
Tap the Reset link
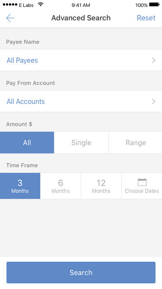coord(146,18)
